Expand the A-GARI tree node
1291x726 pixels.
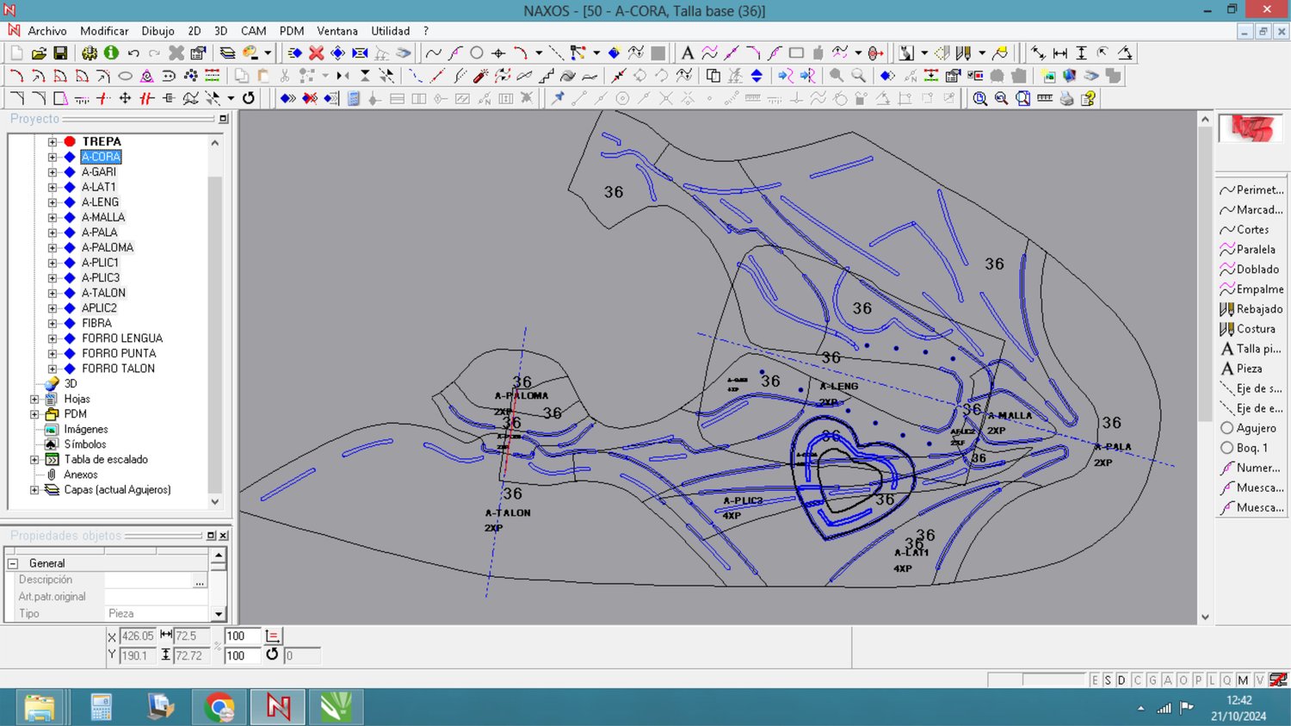tap(53, 172)
